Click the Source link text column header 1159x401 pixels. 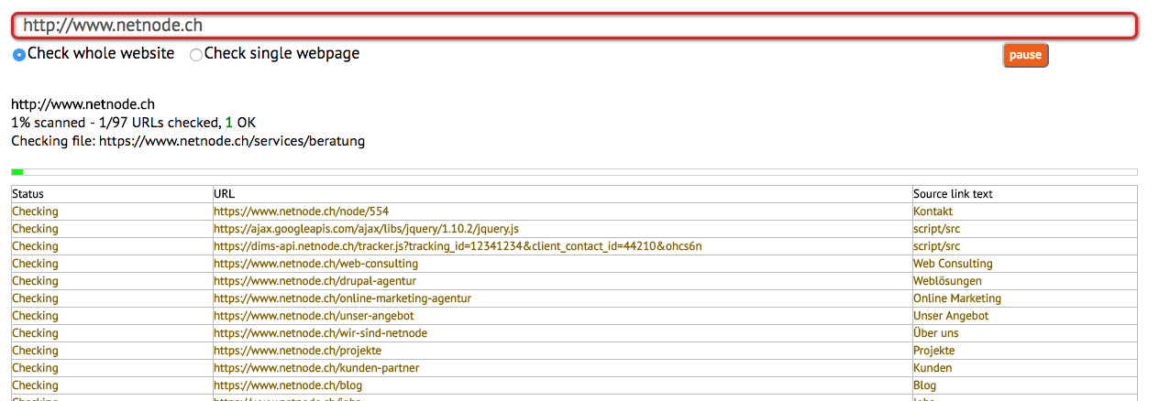[953, 194]
